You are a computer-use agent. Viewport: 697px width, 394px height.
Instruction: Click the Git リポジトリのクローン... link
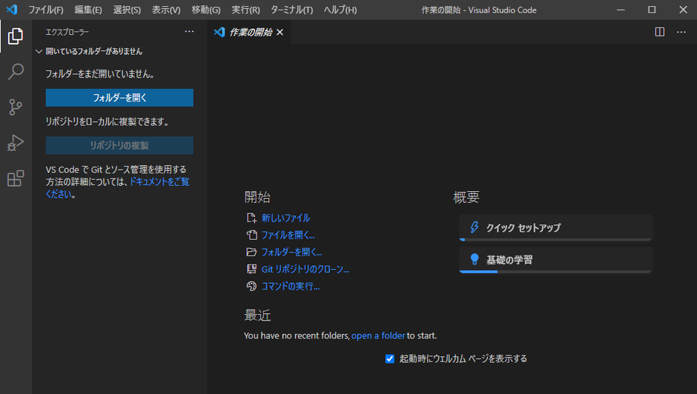[x=305, y=269]
